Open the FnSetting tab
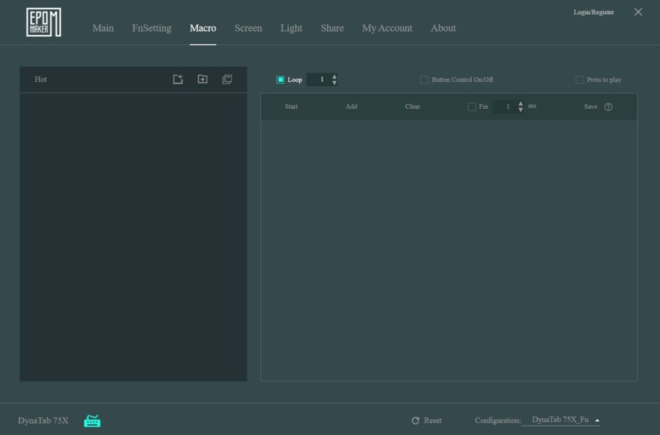 pos(151,28)
